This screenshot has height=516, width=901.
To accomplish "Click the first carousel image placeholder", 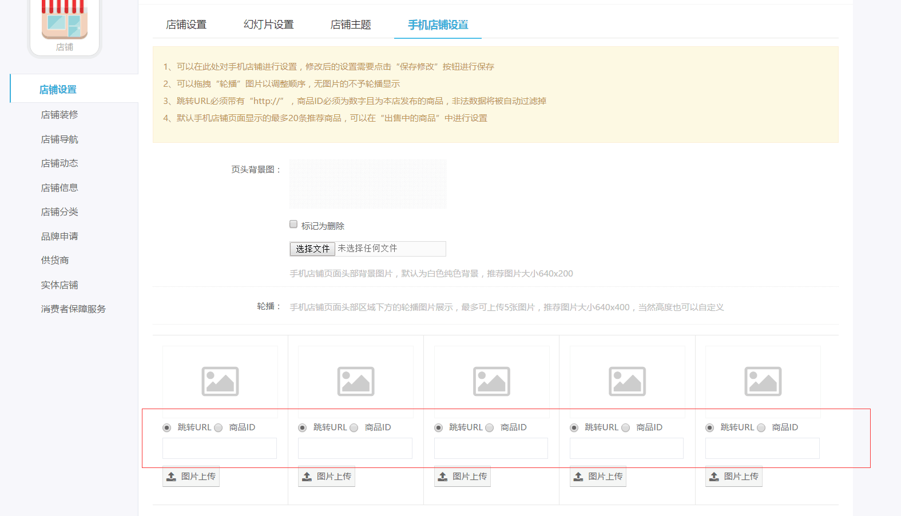I will [220, 381].
